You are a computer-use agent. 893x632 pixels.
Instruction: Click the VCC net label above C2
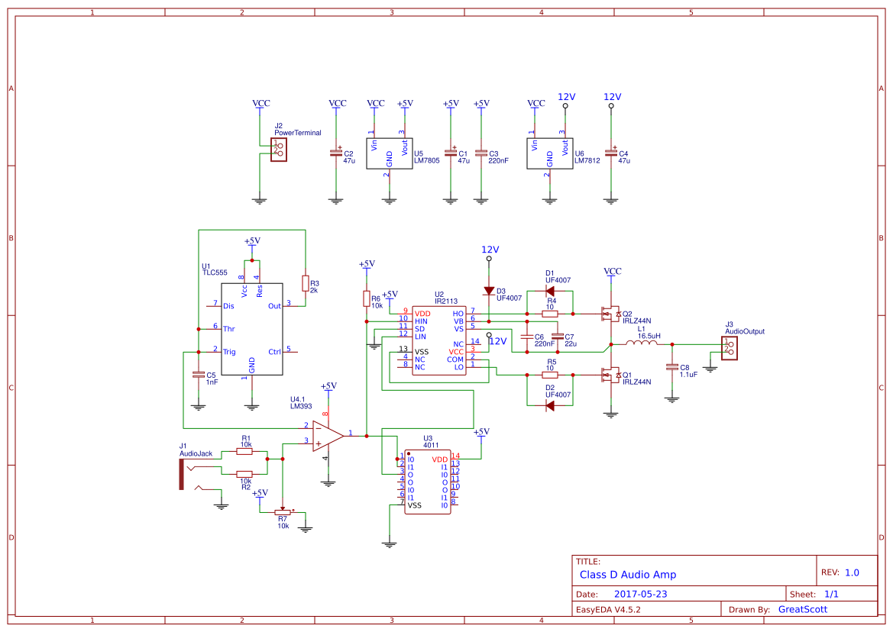click(336, 103)
